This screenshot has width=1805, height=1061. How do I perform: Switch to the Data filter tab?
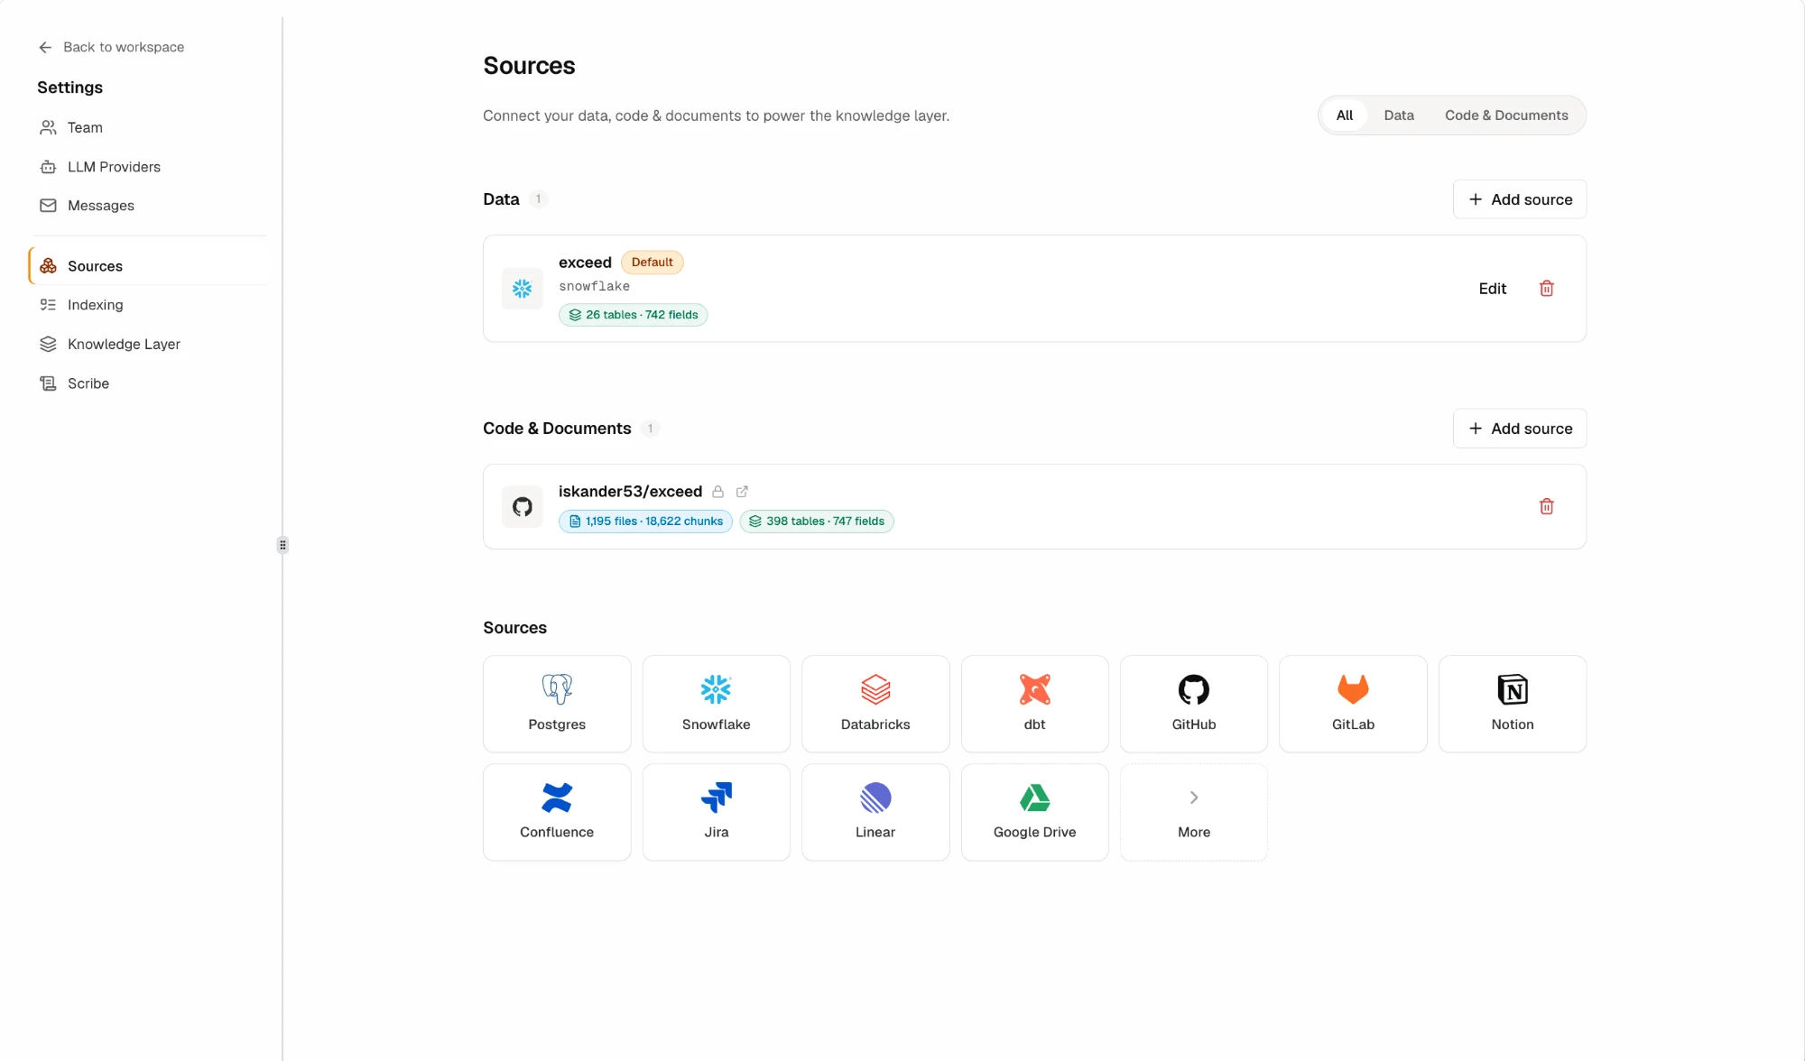pos(1399,115)
